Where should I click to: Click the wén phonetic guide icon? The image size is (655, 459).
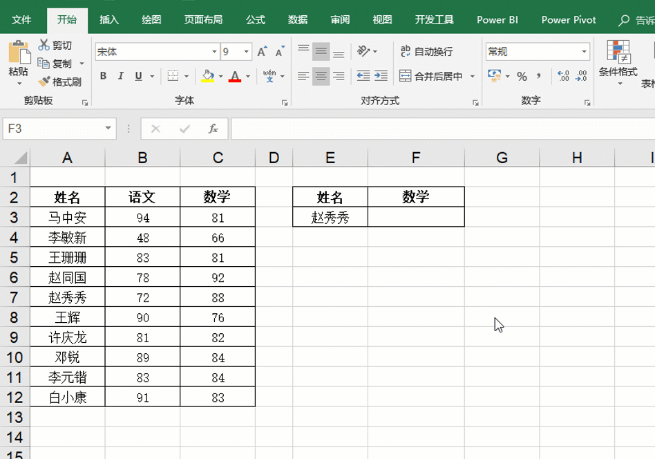tap(269, 76)
